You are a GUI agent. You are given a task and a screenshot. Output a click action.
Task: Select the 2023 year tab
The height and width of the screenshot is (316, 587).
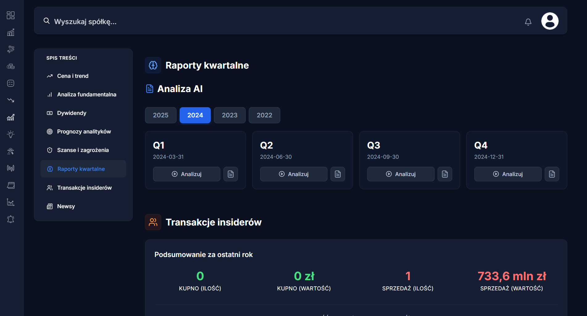click(x=230, y=115)
